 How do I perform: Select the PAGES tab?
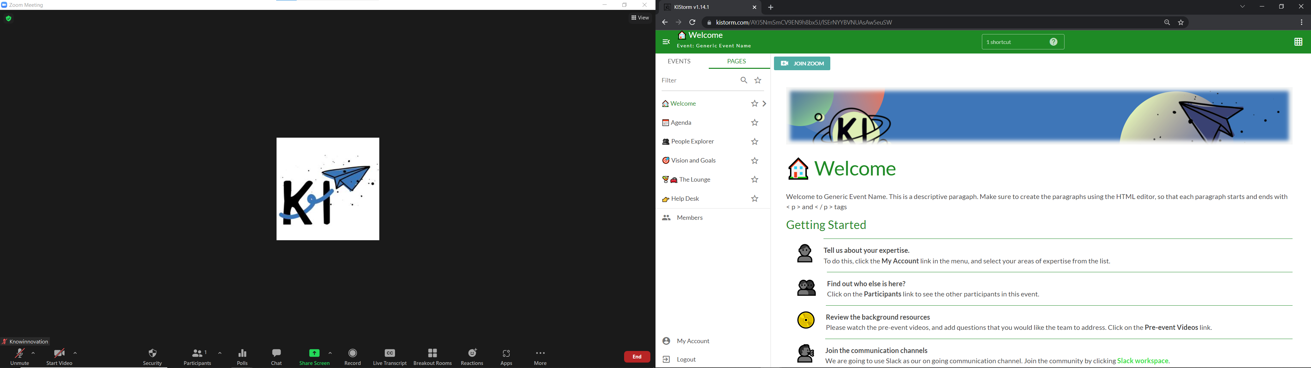tap(736, 61)
